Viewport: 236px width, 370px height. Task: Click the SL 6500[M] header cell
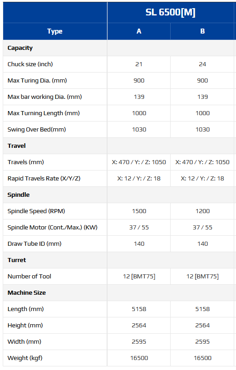170,12
